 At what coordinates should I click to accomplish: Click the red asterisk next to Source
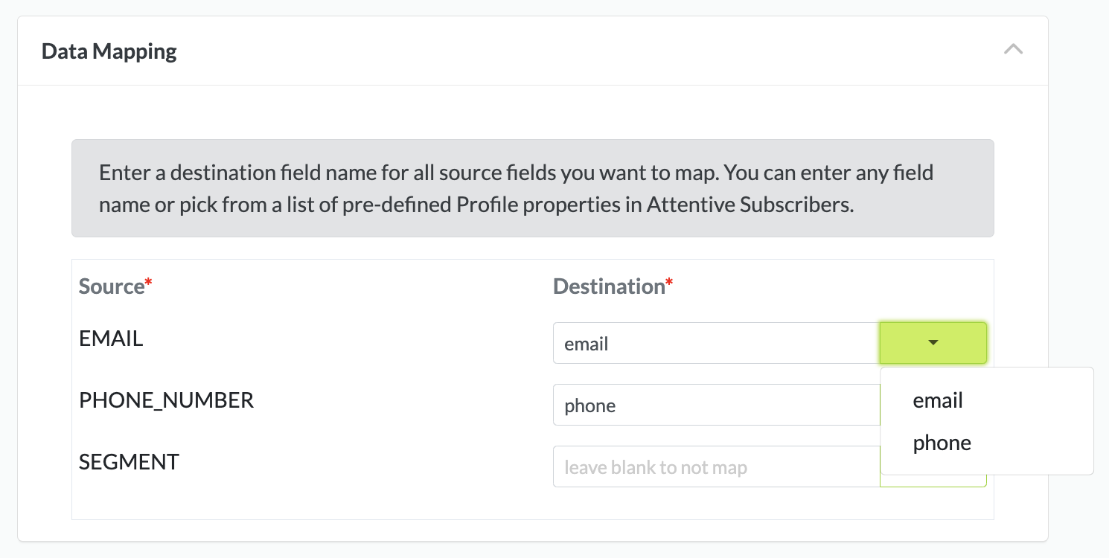click(x=148, y=283)
